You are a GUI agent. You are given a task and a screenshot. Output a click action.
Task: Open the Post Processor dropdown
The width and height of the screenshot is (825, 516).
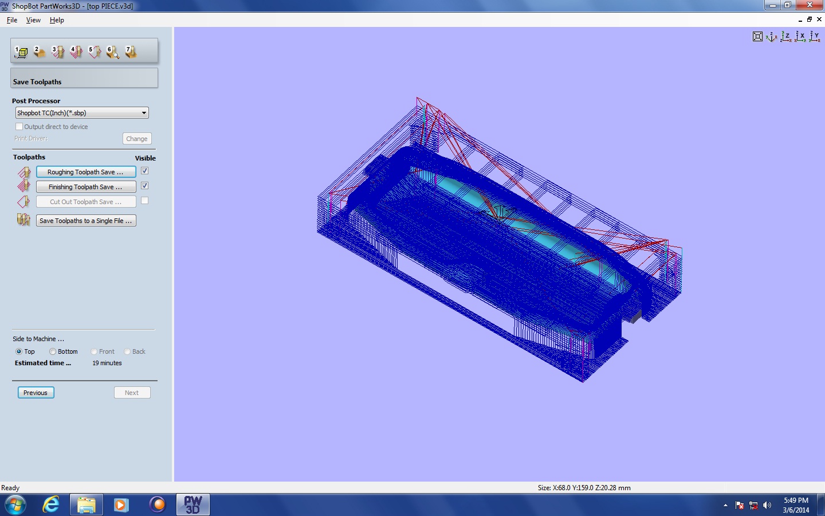point(82,113)
